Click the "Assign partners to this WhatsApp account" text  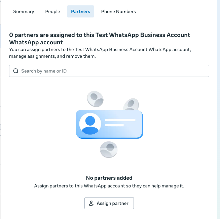pos(109,186)
